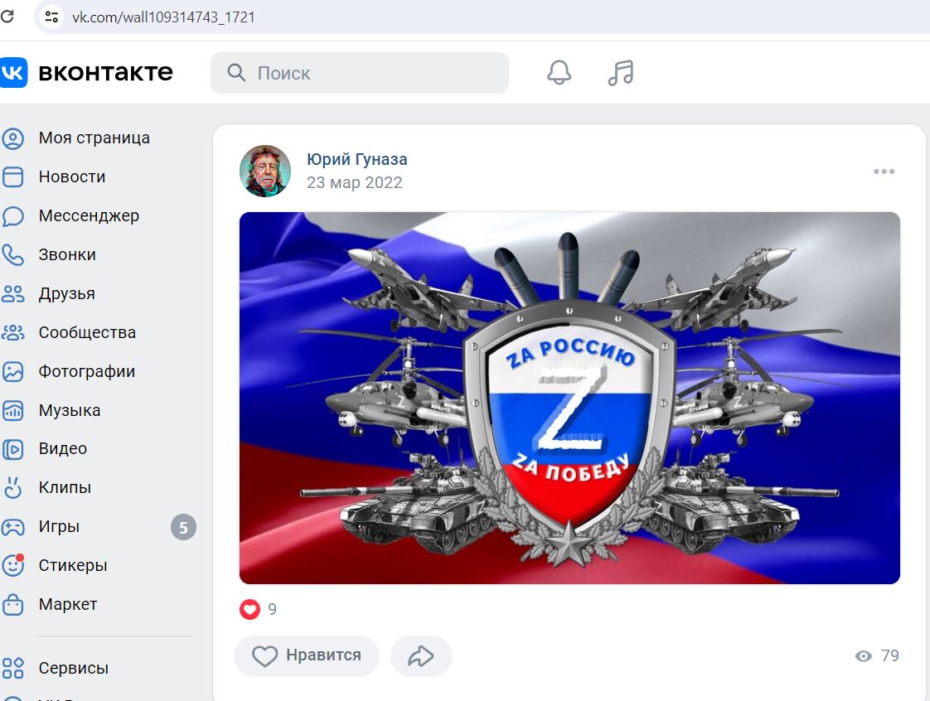Go to Новости feed
Image resolution: width=930 pixels, height=701 pixels.
[x=72, y=176]
